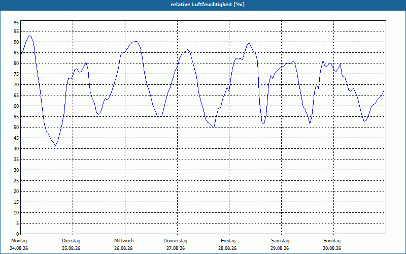Click the date '29.08.26'

[x=280, y=248]
